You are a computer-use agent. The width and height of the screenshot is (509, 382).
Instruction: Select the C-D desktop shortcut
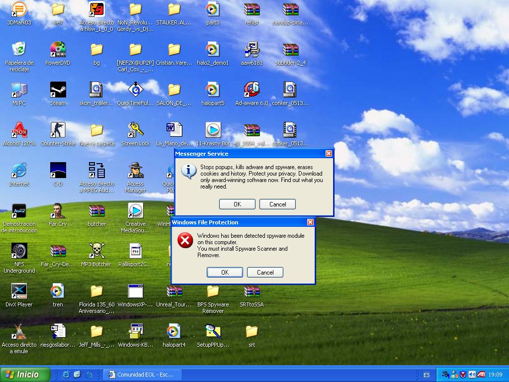point(58,170)
